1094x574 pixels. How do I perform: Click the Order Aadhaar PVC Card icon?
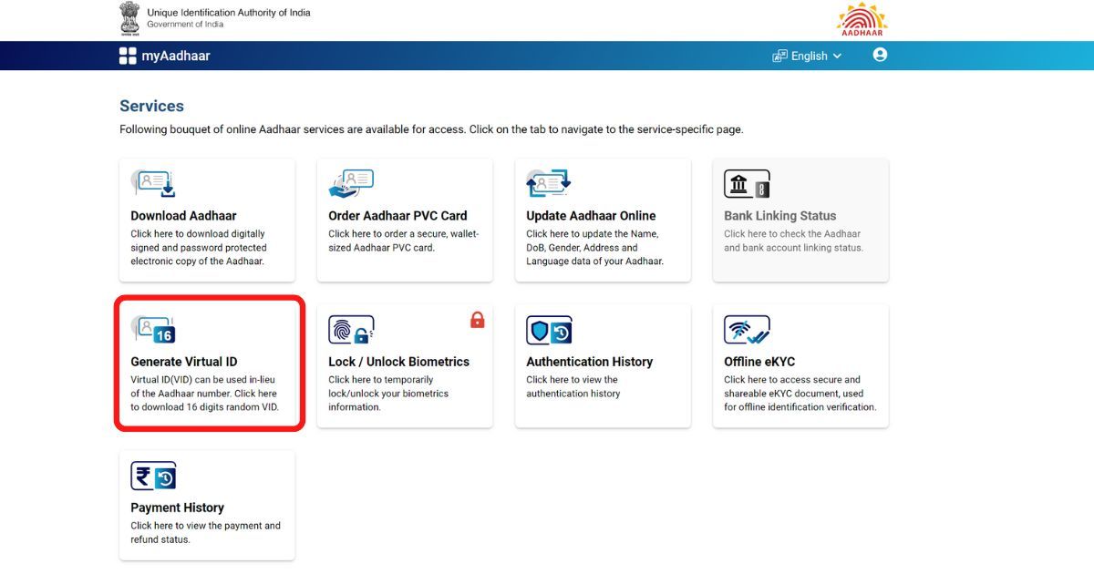tap(351, 184)
